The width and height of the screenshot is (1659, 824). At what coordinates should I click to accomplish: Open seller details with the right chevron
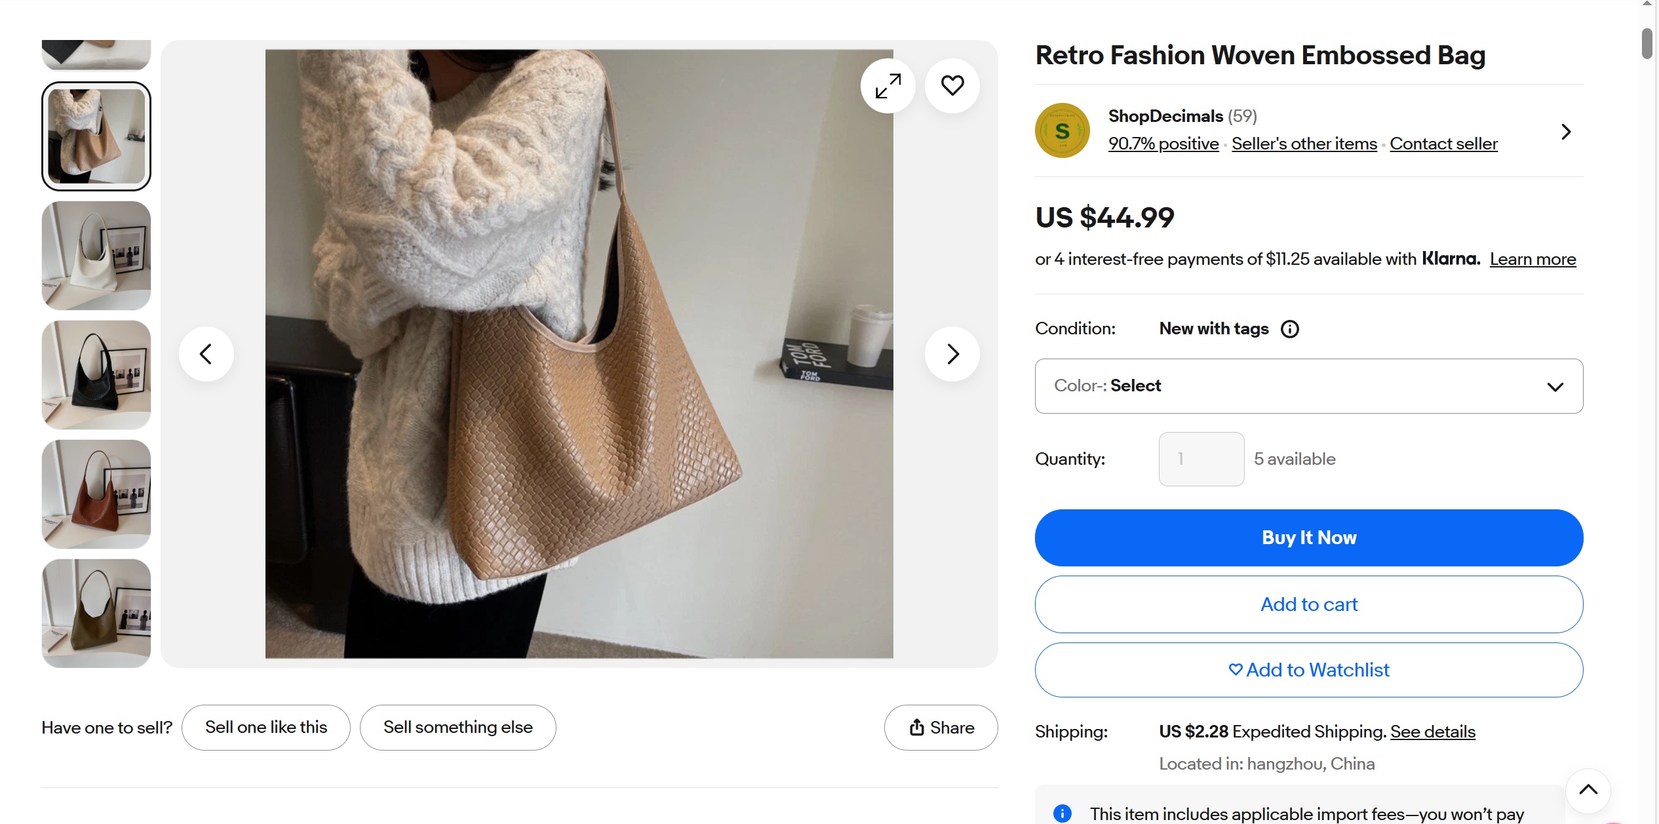(x=1566, y=132)
